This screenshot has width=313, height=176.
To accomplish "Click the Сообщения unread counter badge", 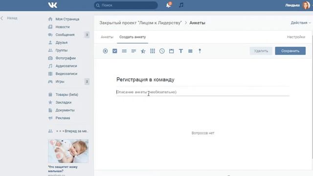I will click(87, 35).
